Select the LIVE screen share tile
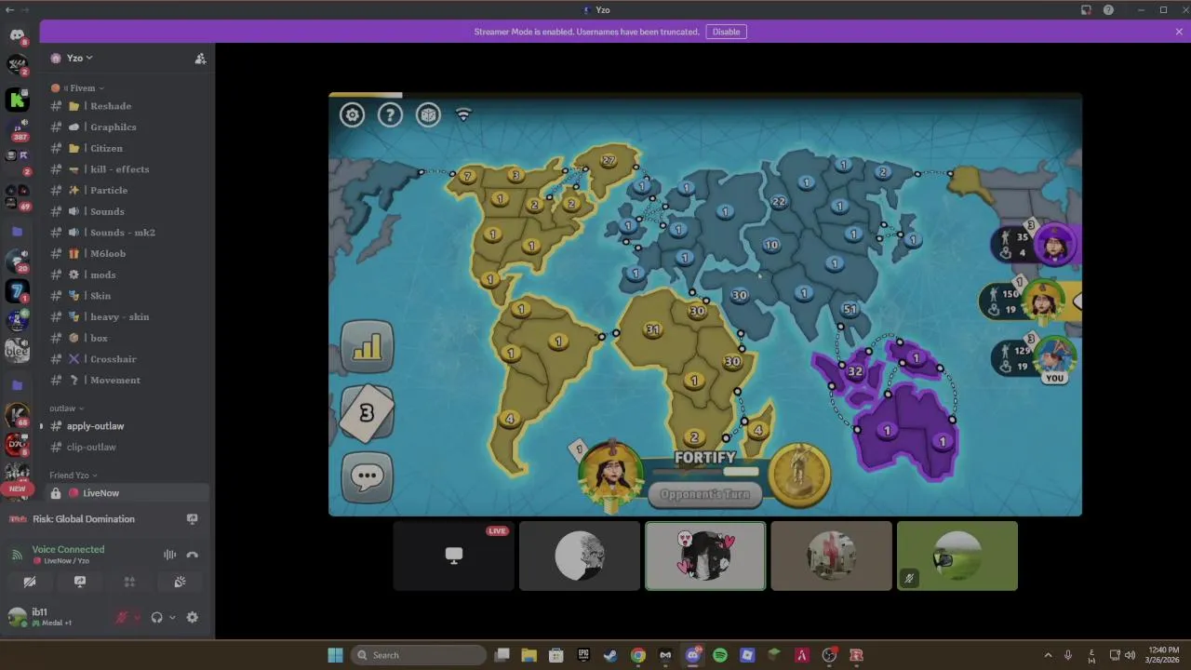 pyautogui.click(x=454, y=556)
